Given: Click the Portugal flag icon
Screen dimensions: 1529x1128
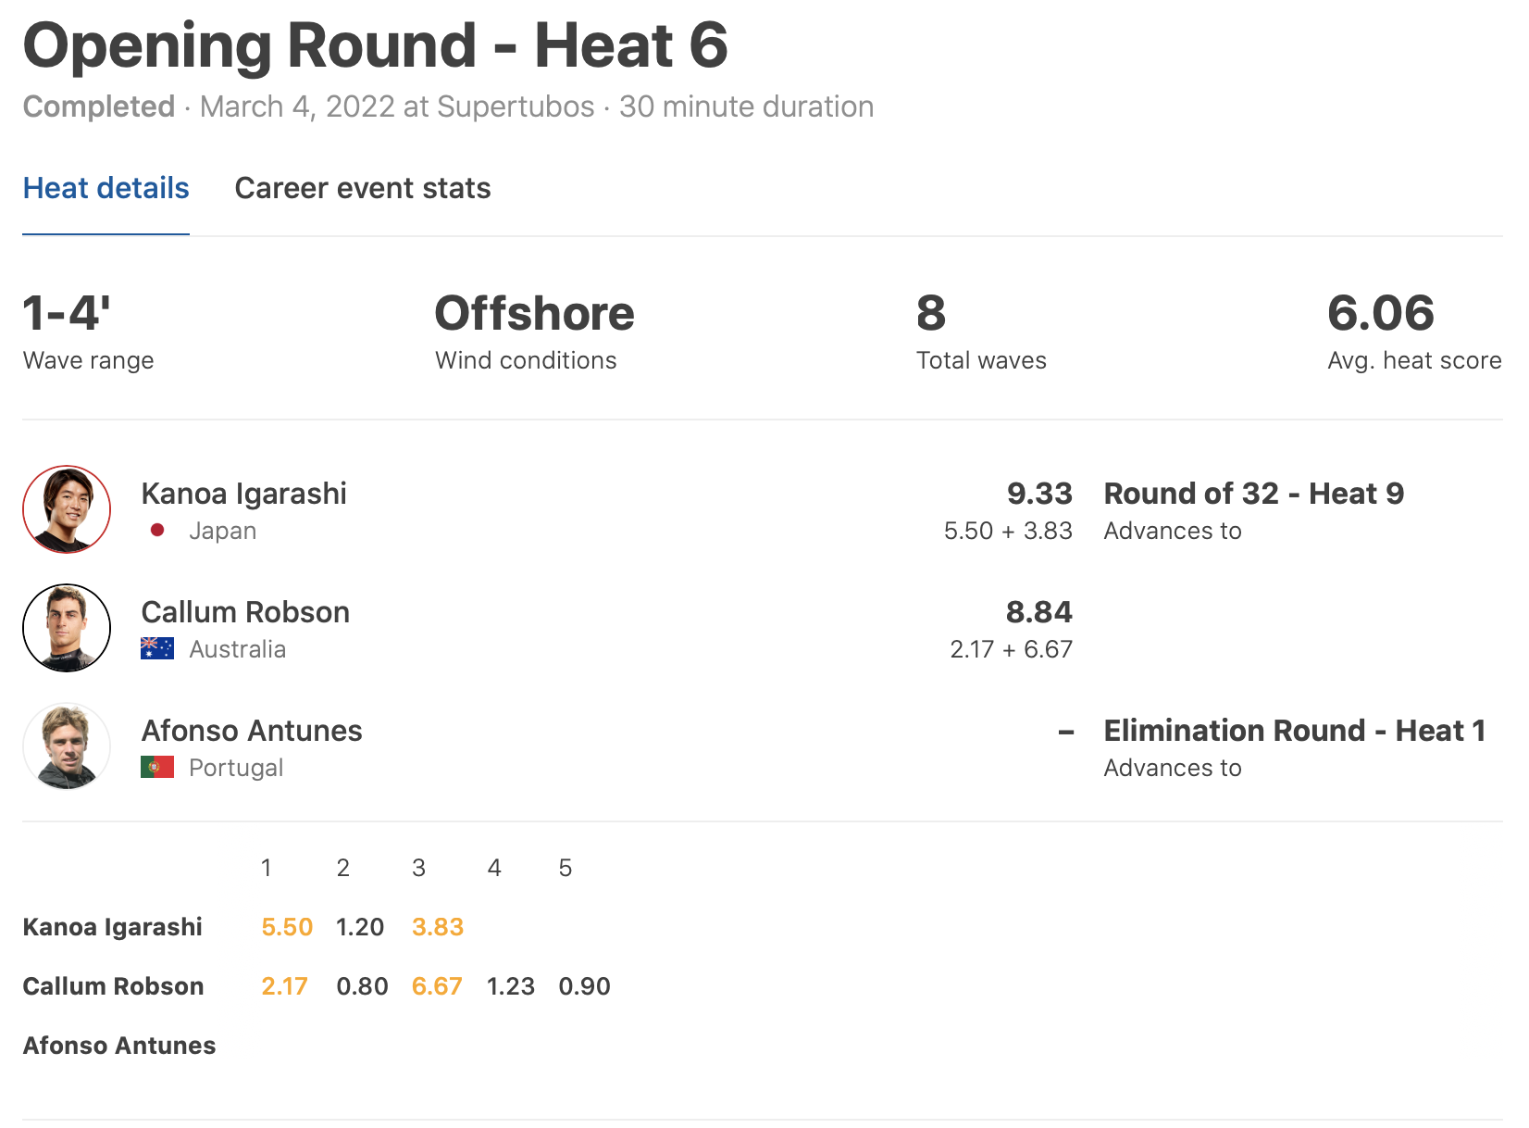Looking at the screenshot, I should coord(157,767).
